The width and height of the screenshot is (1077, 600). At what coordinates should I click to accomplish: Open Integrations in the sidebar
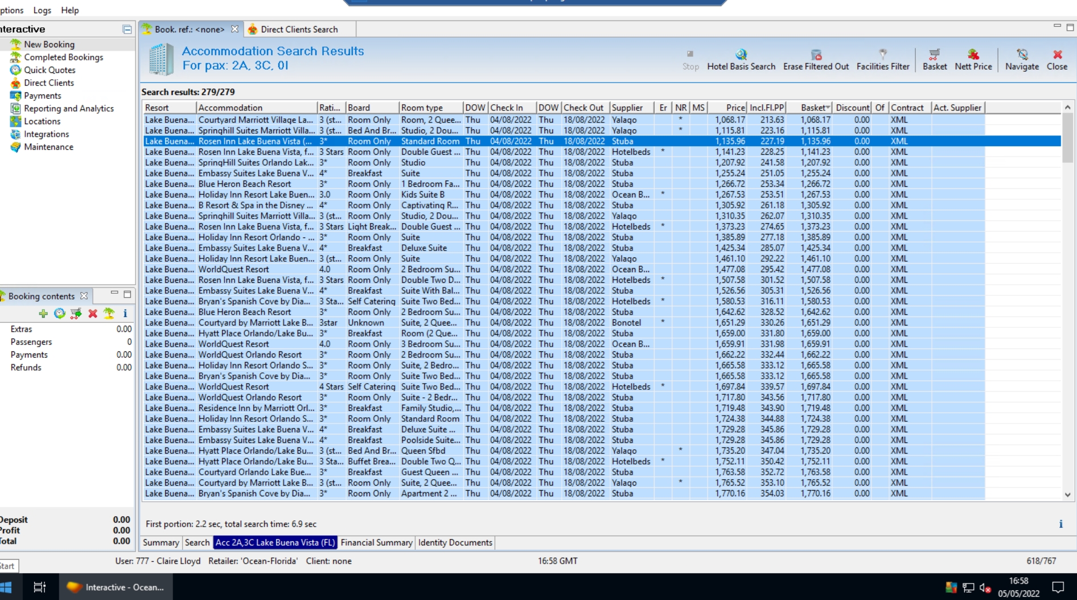click(46, 134)
